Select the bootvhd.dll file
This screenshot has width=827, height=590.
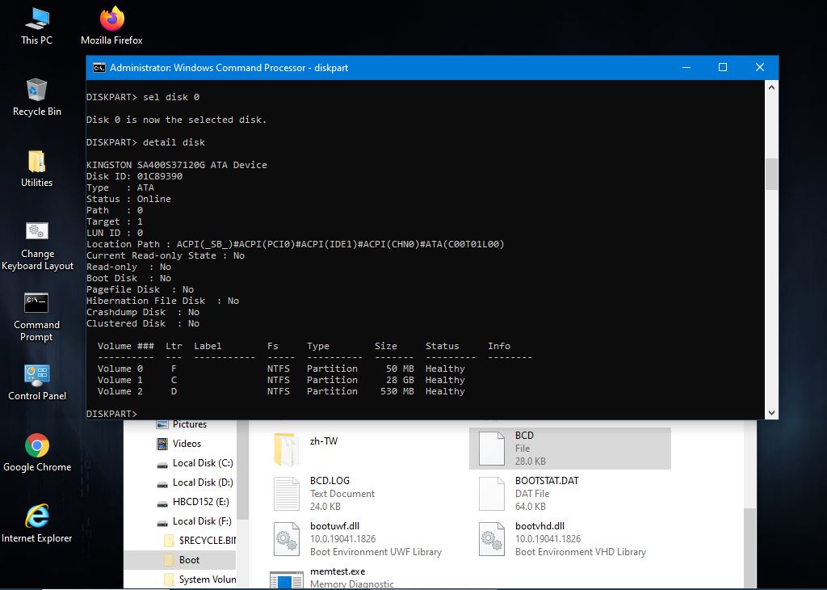click(x=539, y=526)
